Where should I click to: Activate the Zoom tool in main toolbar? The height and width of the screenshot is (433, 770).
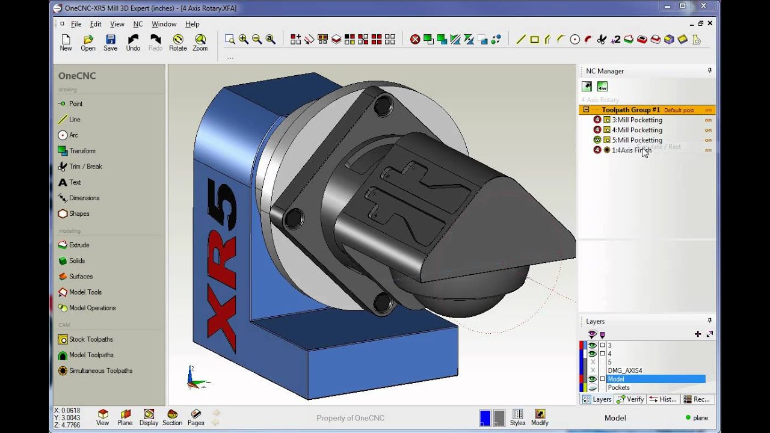point(200,43)
